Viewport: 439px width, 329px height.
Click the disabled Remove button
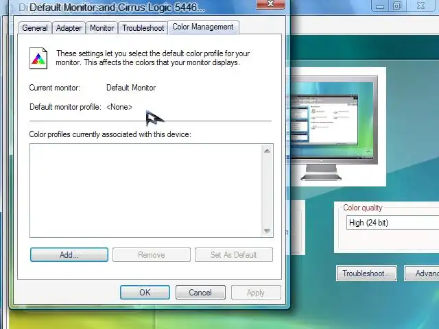tap(152, 254)
